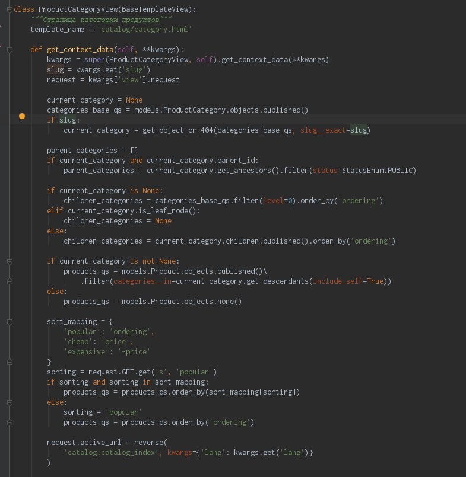
Task: Click fold end marker beside closing brace of sort_mapping
Action: pyautogui.click(x=9, y=362)
